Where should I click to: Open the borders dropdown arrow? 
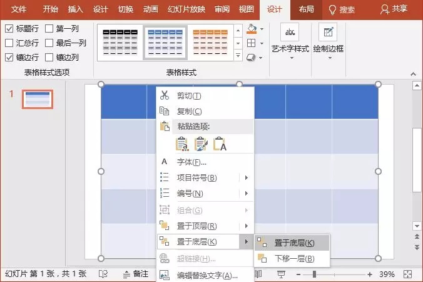(262, 43)
